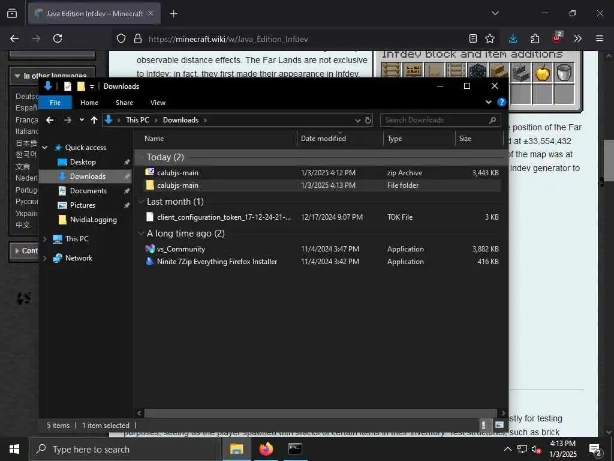
Task: Click New Folder icon in title bar
Action: click(81, 86)
